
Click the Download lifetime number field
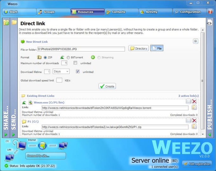pyautogui.click(x=47, y=72)
